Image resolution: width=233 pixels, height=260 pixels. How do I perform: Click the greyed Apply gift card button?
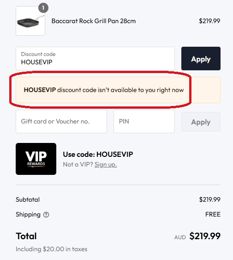[201, 122]
